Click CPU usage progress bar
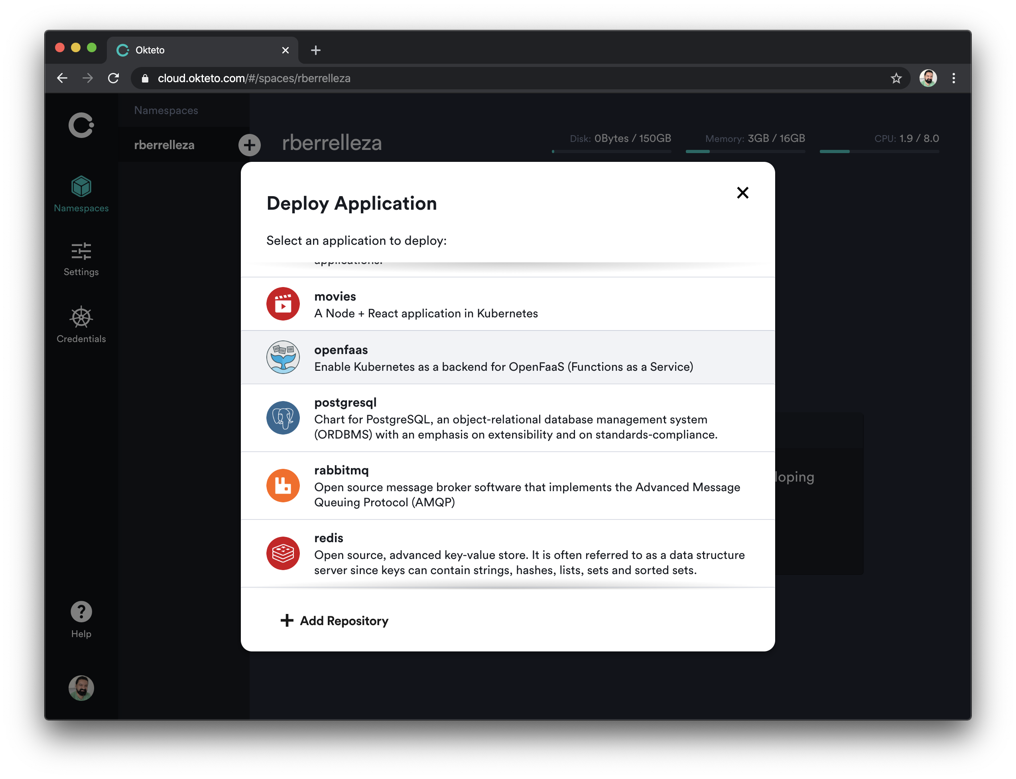The image size is (1016, 779). (879, 151)
